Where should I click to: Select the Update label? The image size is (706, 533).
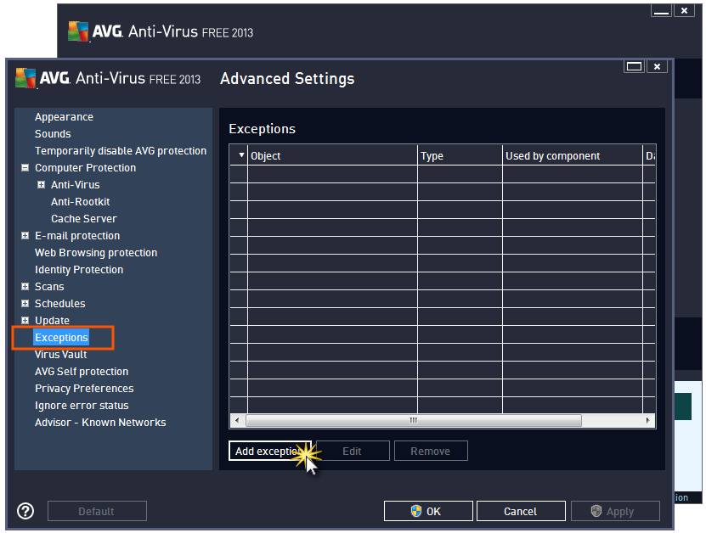(52, 321)
